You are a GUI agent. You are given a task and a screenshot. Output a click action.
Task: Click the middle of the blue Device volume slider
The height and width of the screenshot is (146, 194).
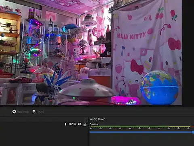tap(141, 132)
